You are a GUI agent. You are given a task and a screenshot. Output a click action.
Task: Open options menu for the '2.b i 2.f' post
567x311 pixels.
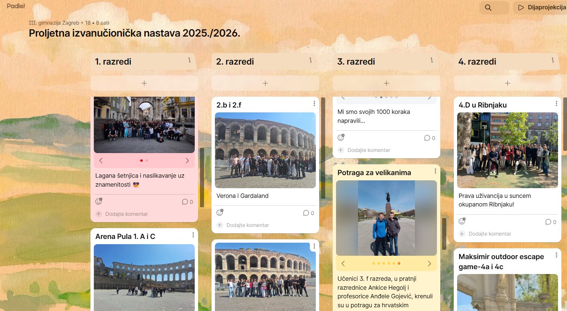click(x=314, y=104)
